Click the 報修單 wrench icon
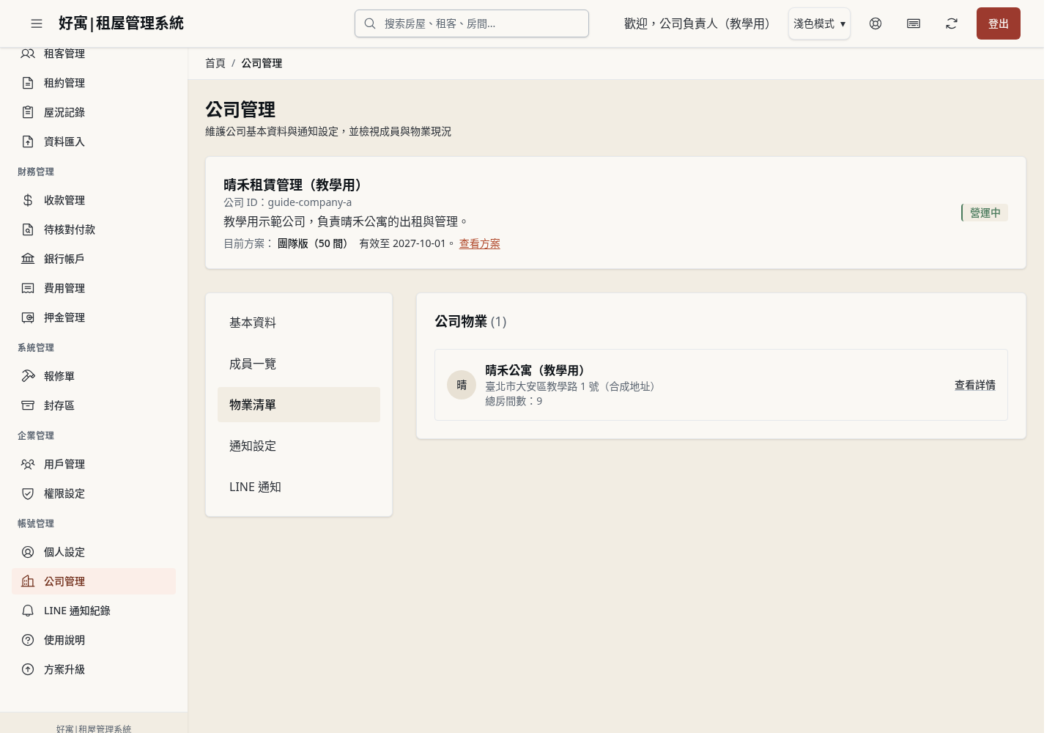 point(28,376)
